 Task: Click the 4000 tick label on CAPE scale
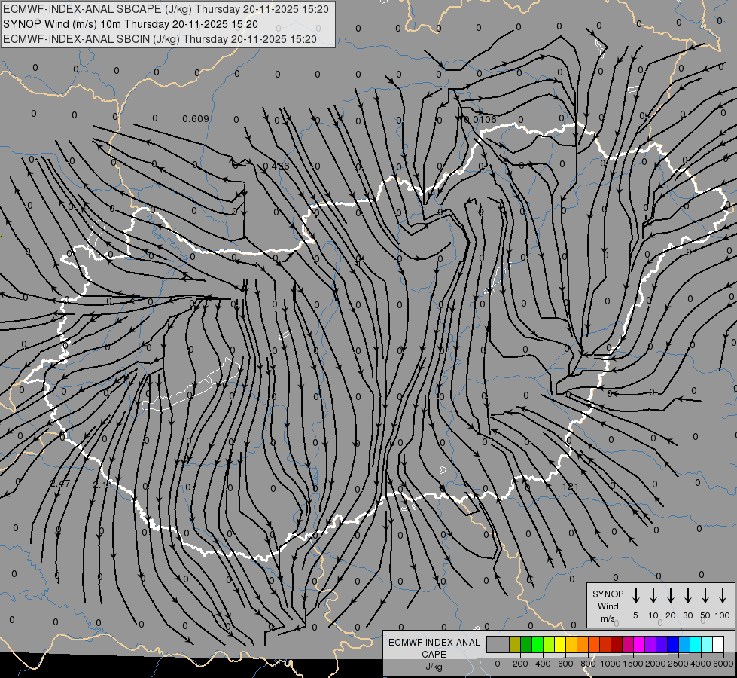(x=701, y=664)
